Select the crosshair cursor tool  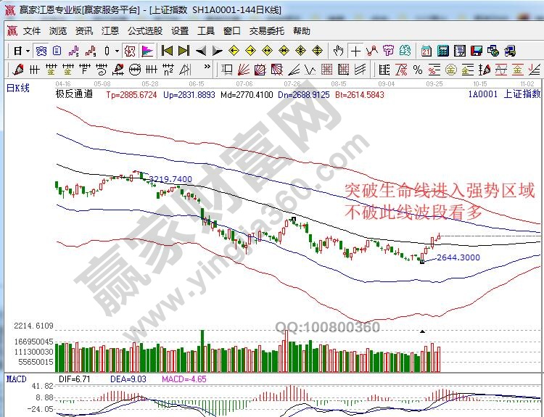coord(355,51)
